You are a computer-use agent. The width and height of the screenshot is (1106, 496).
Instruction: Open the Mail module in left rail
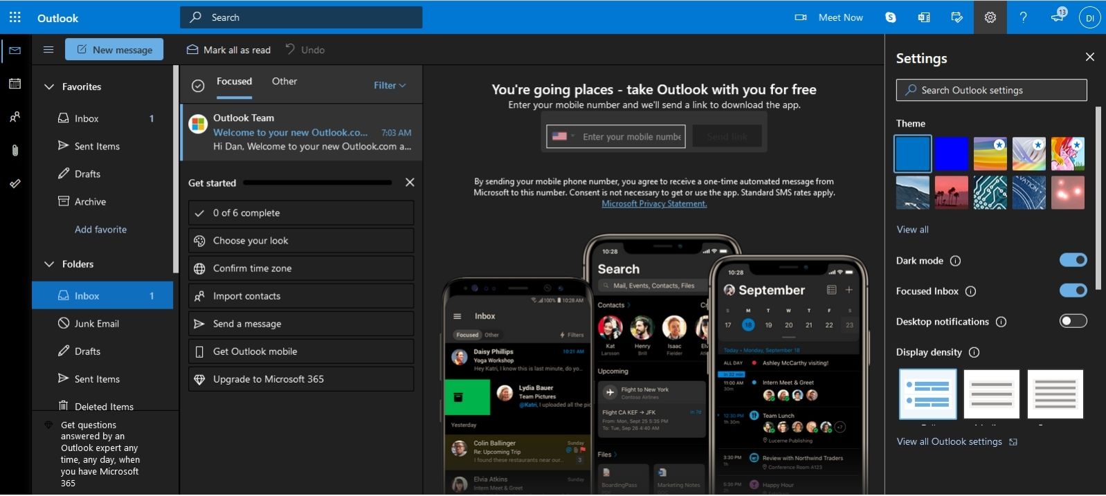click(15, 50)
